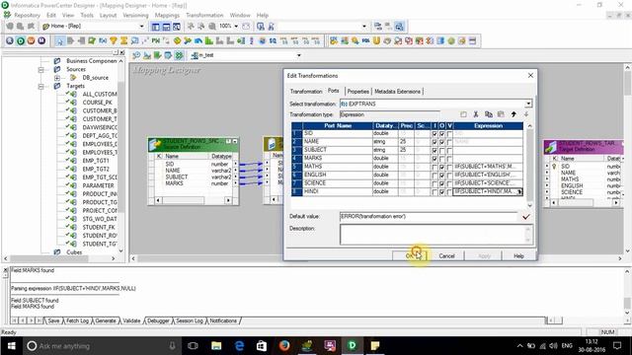632x355 pixels.
Task: Switch to the Session Log output tab
Action: [x=189, y=320]
